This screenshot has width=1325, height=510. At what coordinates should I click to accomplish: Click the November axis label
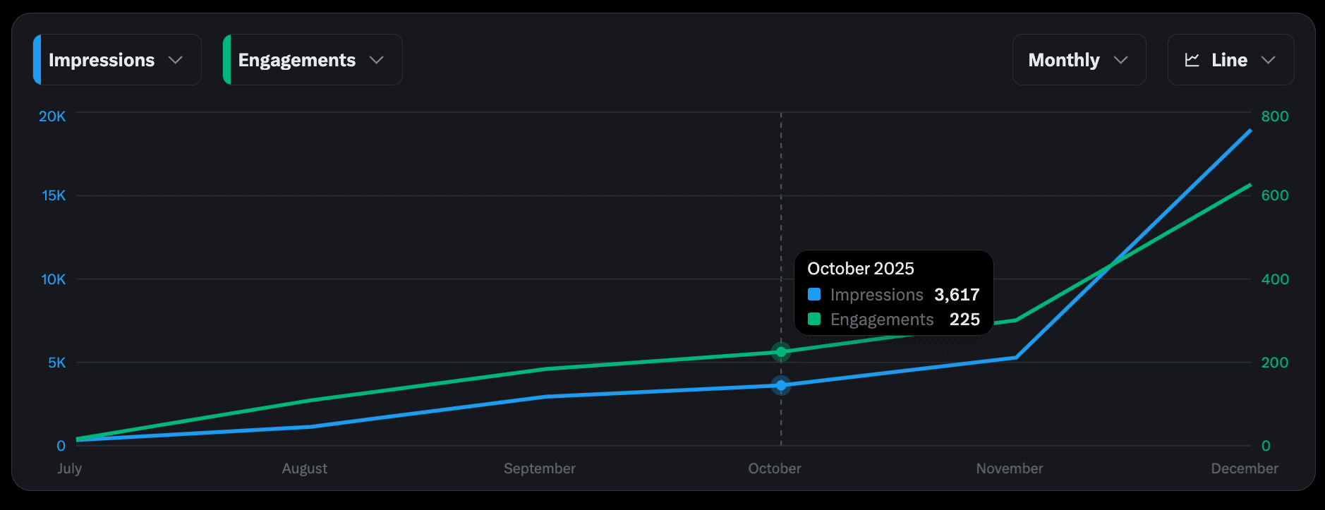click(1009, 468)
